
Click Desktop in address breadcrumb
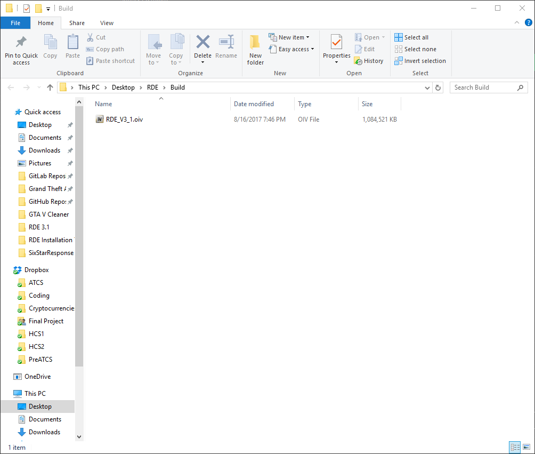[x=123, y=87]
